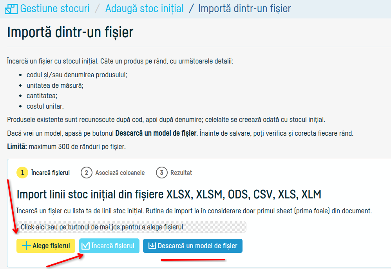Viewport: 391px width, 269px height.
Task: Select step 1 Încarcă fișierul tab
Action: point(43,173)
